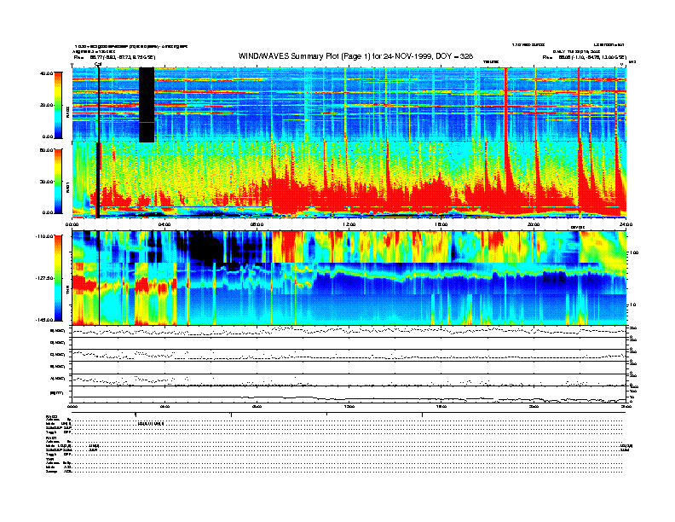675x522 pixels.
Task: Click the black data gap block in RAD2
Action: 147,105
